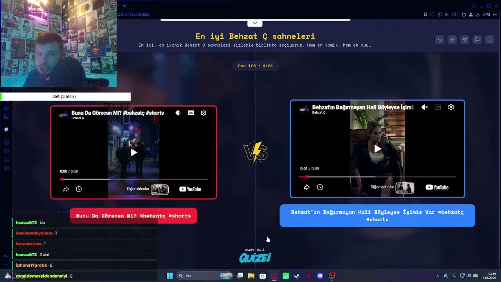
Task: Report the quiz with the flag icon
Action: [477, 40]
